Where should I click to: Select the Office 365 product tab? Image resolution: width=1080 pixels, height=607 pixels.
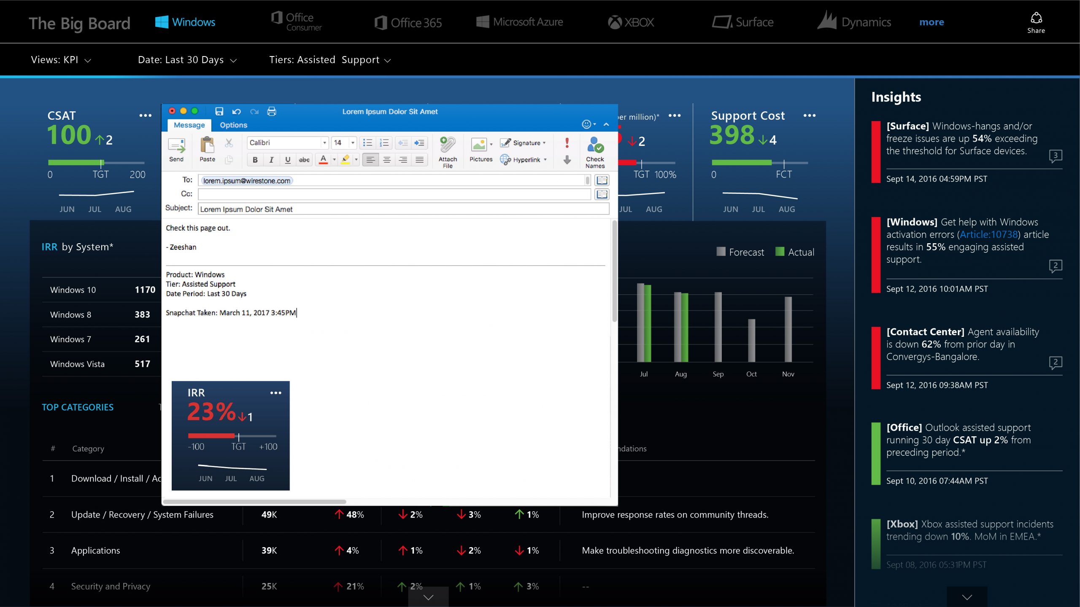coord(408,22)
